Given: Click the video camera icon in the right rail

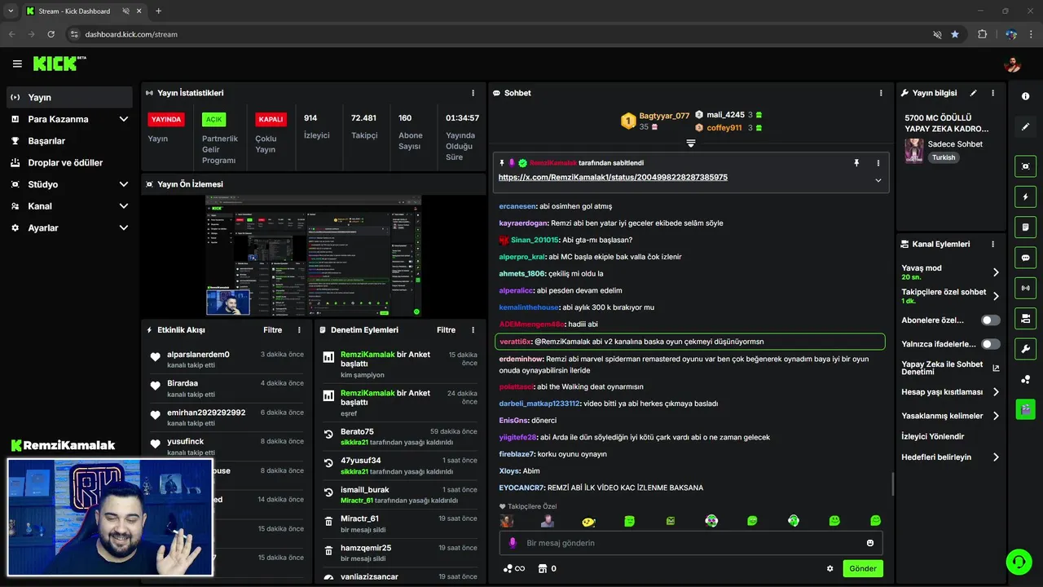Looking at the screenshot, I should 1025,318.
